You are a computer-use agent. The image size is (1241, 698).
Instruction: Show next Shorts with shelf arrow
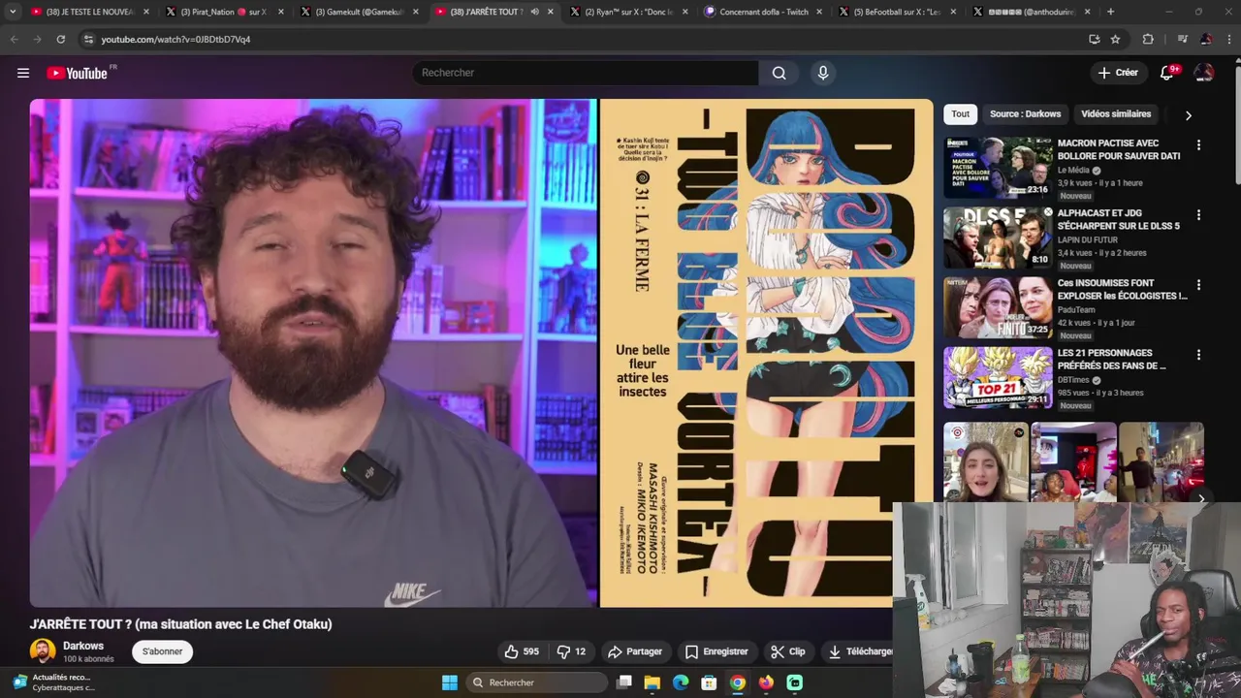(x=1201, y=498)
